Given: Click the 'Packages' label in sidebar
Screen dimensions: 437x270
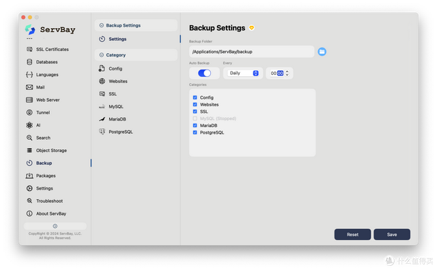Looking at the screenshot, I should [46, 176].
